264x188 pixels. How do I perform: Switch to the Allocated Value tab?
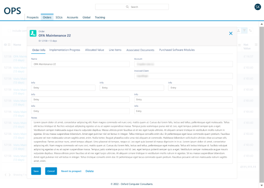tap(94, 50)
